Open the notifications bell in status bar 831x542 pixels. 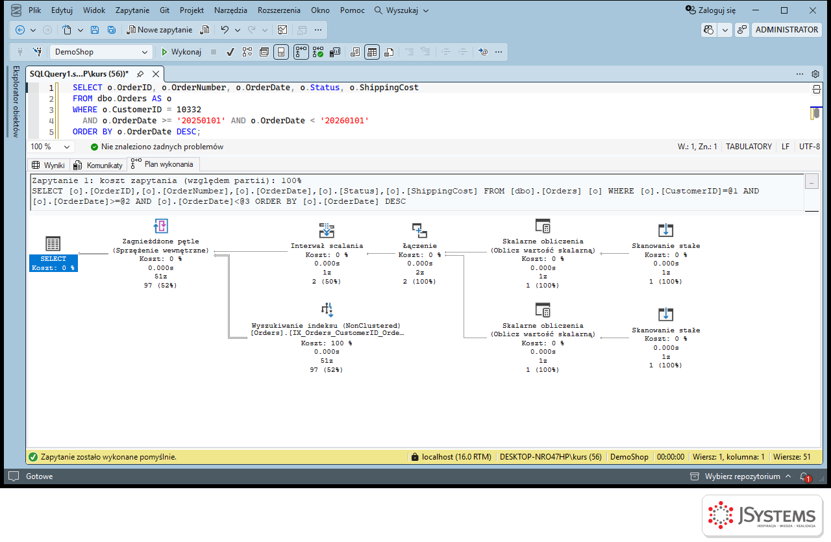[804, 476]
